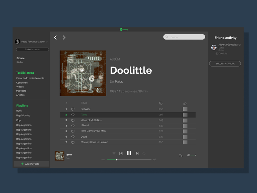Select the Debaser track title
The image size is (257, 193).
coord(85,109)
